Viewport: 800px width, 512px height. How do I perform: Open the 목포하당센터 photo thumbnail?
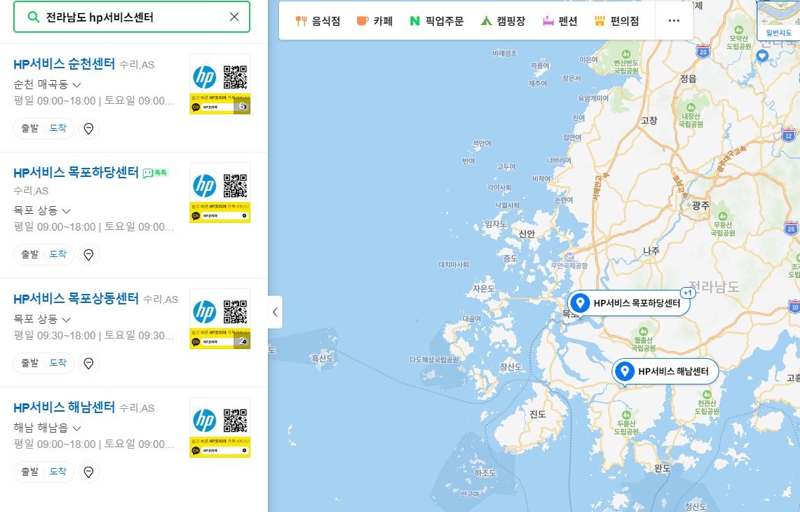click(220, 192)
